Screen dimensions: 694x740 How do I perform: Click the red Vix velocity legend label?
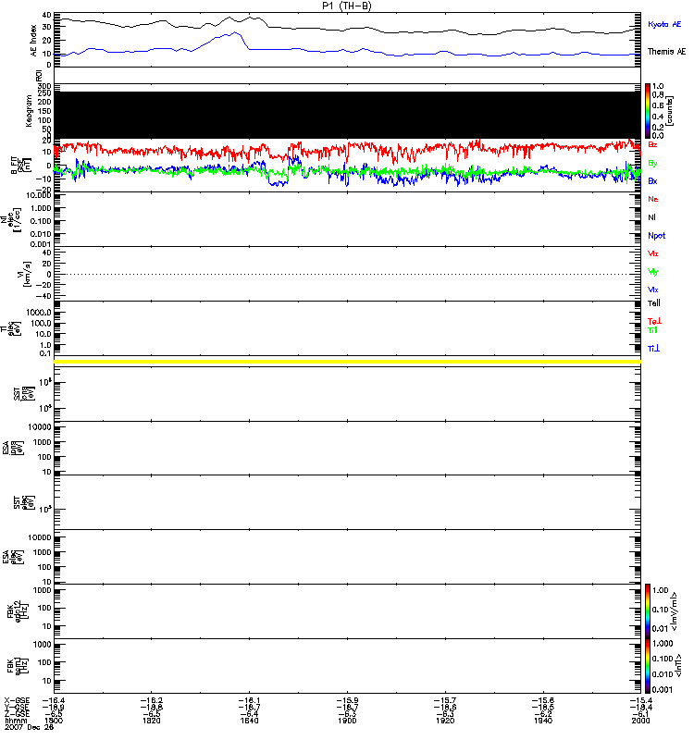[x=653, y=253]
